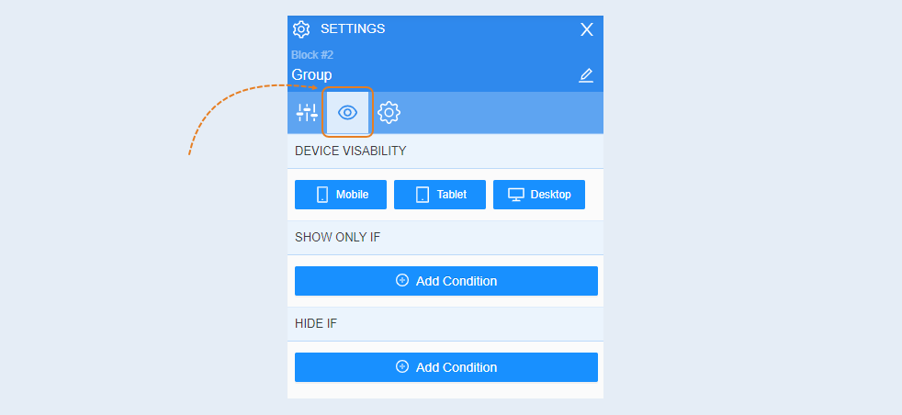The width and height of the screenshot is (902, 415).
Task: Toggle Desktop device visibility
Action: point(539,195)
